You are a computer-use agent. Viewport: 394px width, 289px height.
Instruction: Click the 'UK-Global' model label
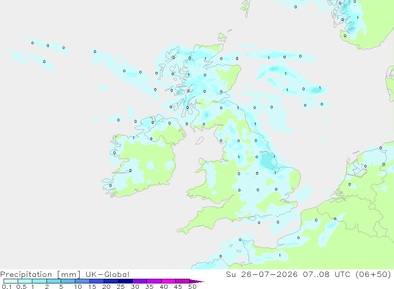tap(107, 274)
